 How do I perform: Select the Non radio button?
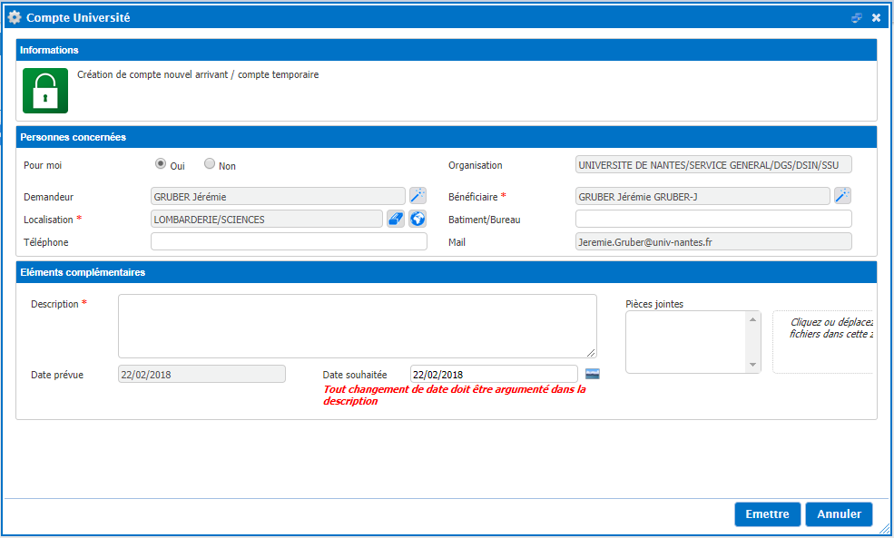click(x=210, y=164)
